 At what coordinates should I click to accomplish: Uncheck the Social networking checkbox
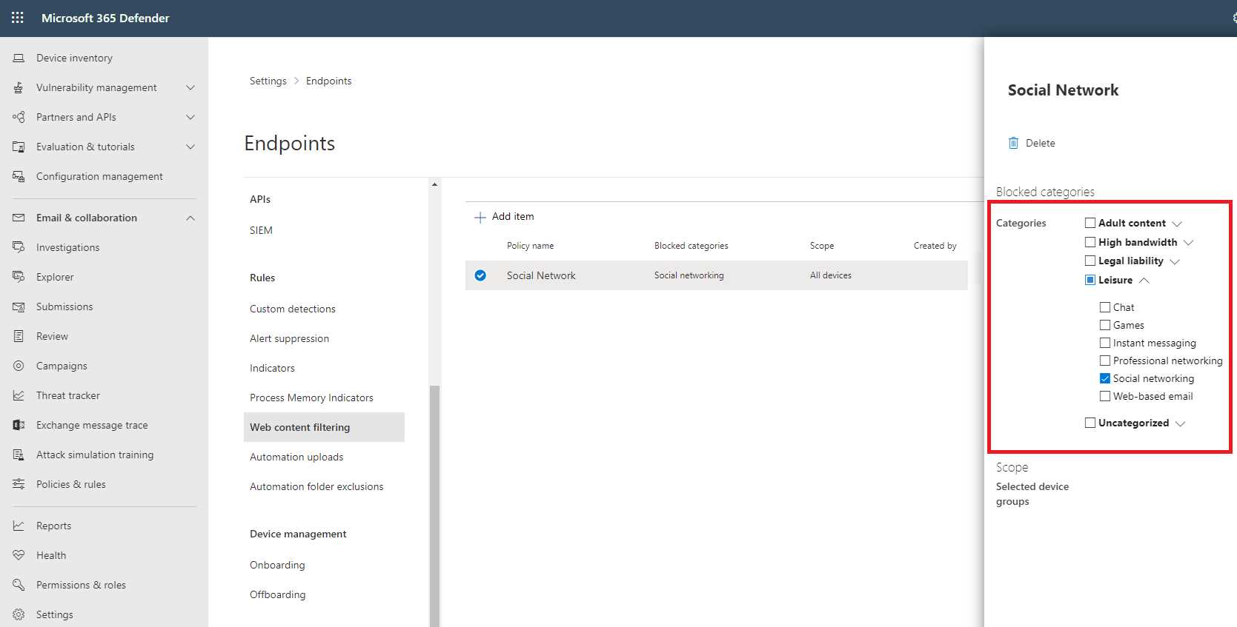tap(1105, 378)
